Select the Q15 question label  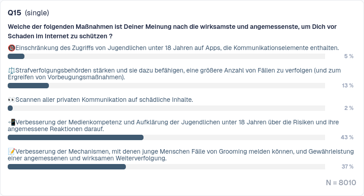click(14, 13)
